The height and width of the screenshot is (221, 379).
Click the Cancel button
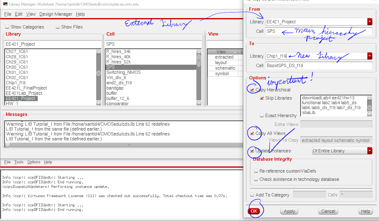(328, 211)
